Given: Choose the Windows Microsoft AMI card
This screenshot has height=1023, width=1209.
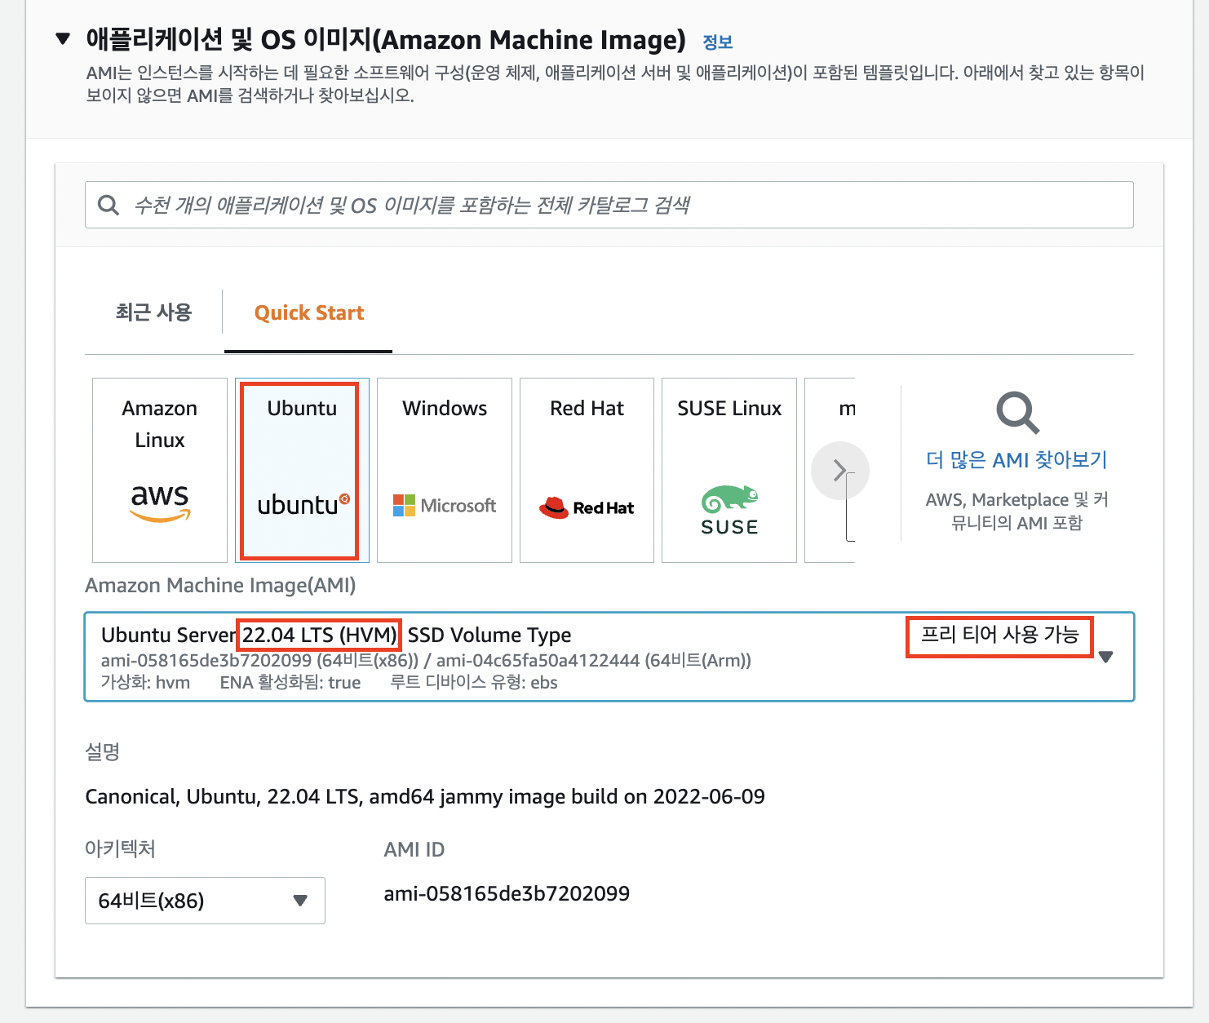Looking at the screenshot, I should click(445, 470).
